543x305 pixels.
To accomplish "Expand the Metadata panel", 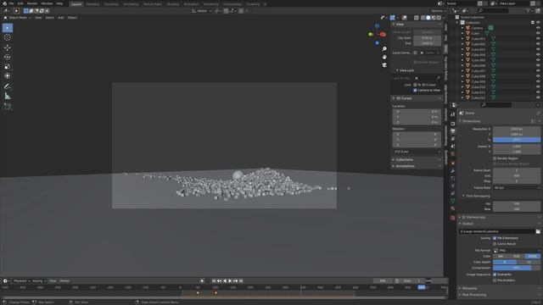I will (469, 288).
